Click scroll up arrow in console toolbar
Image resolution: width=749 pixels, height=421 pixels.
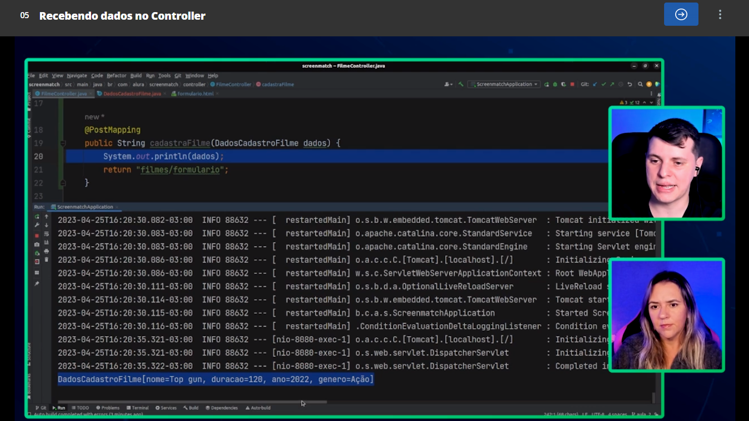click(46, 217)
